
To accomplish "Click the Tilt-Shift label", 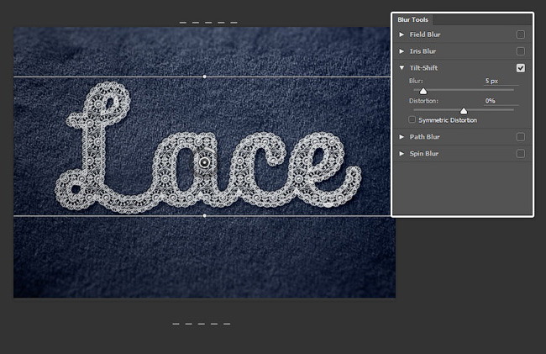I will click(x=423, y=68).
